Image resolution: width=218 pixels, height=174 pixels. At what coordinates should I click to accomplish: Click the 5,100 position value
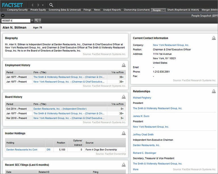point(62,150)
